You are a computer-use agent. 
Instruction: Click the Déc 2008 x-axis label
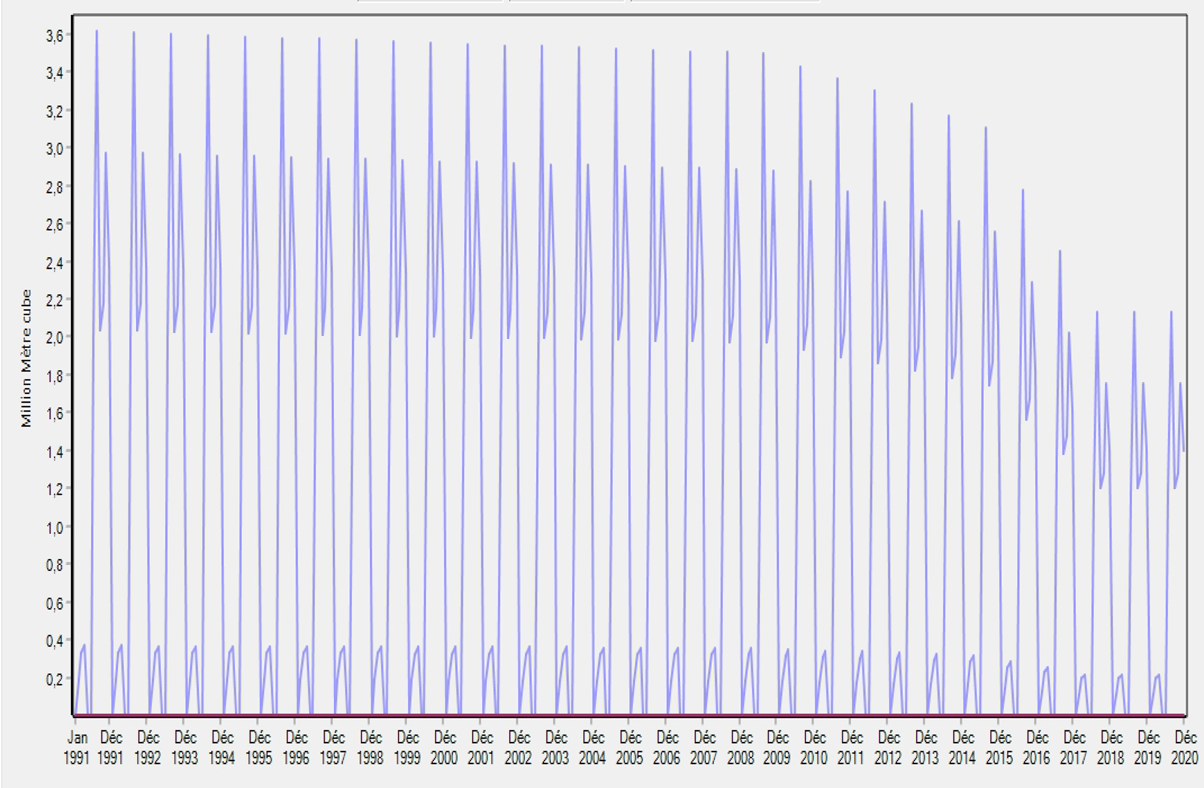(x=741, y=748)
